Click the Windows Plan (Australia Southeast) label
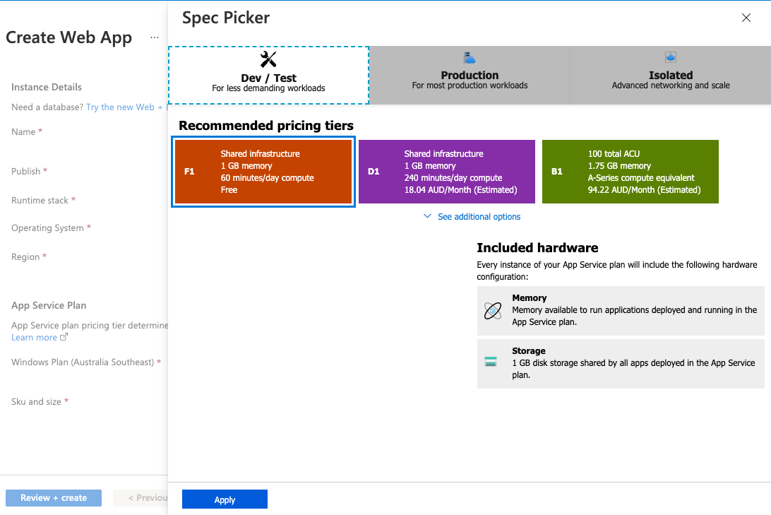Image resolution: width=771 pixels, height=515 pixels. (83, 362)
